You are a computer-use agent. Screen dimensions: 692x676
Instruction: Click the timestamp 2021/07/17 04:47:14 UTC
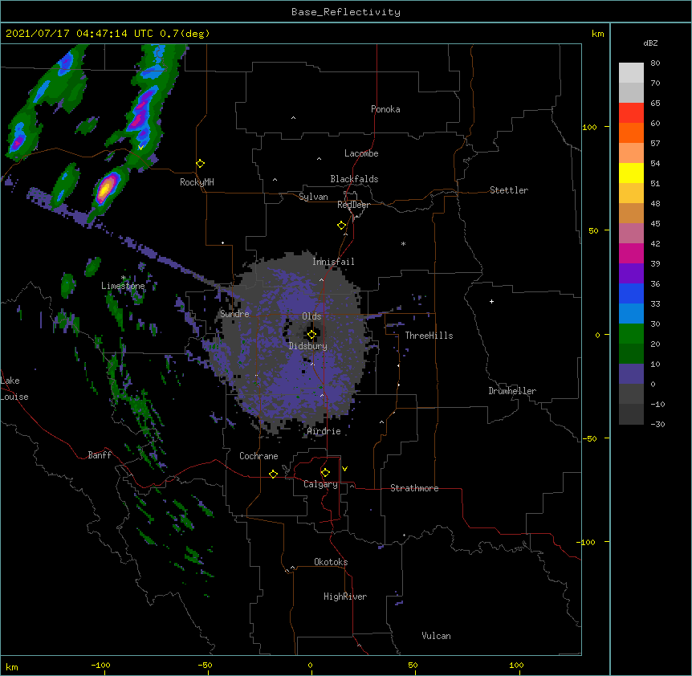pos(79,34)
